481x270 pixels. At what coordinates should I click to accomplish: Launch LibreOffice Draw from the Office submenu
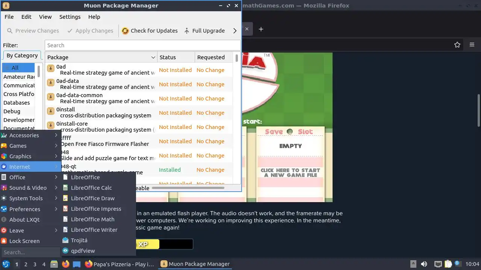pyautogui.click(x=98, y=198)
